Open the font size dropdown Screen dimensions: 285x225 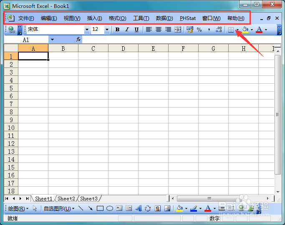(x=107, y=30)
